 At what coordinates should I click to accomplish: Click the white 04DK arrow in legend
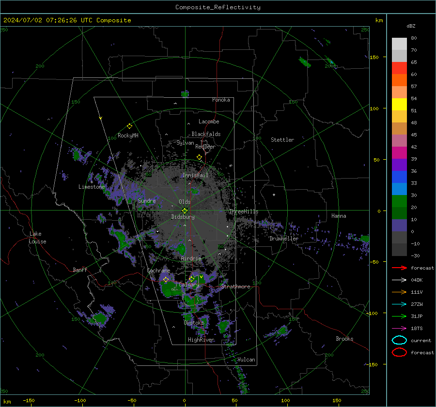(399, 280)
